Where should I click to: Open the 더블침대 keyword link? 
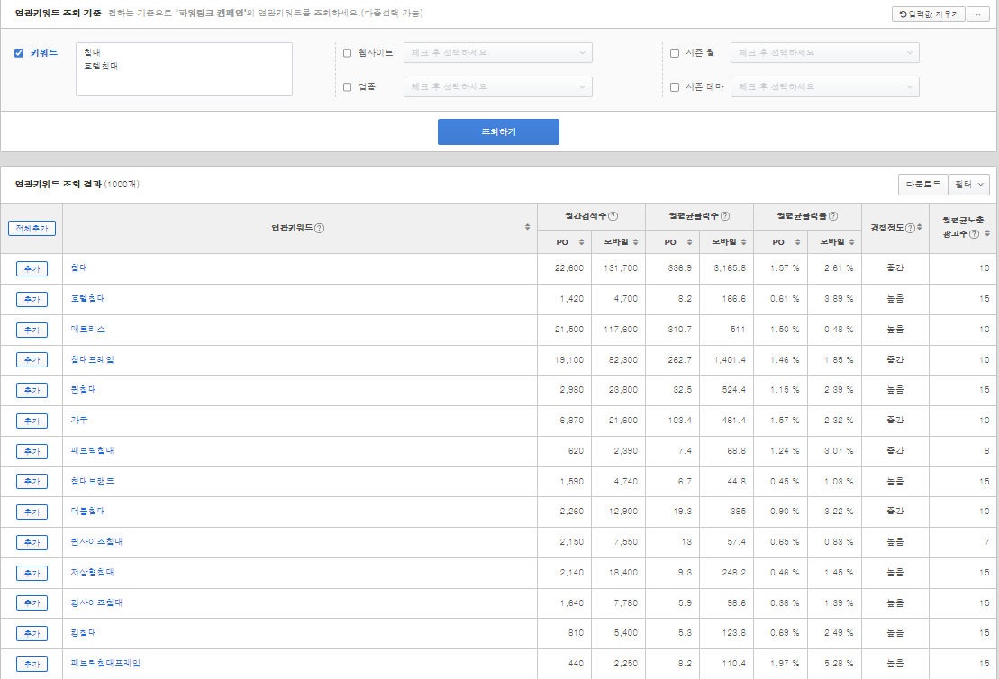pos(88,511)
